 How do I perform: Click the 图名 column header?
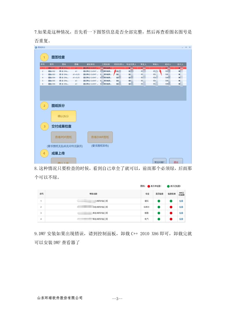tap(64, 64)
